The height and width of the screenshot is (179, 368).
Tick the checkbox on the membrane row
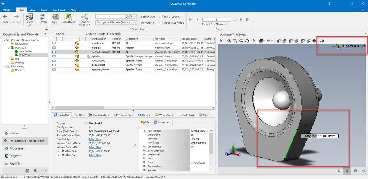[54, 43]
